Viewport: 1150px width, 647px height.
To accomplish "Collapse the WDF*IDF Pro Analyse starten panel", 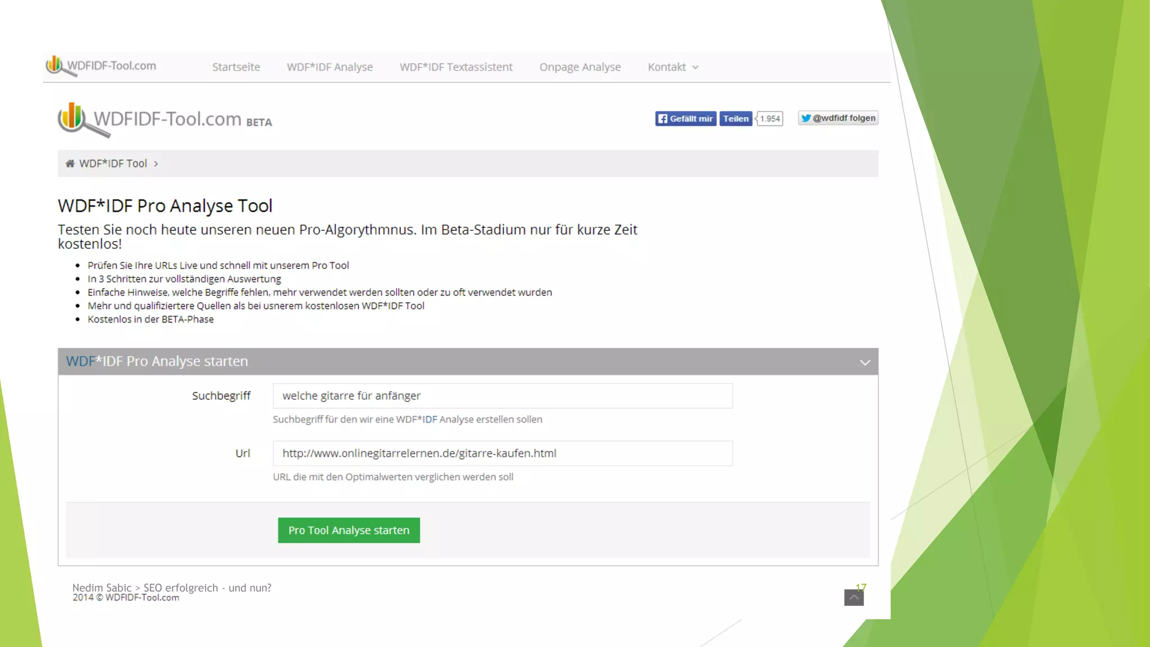I will tap(865, 362).
